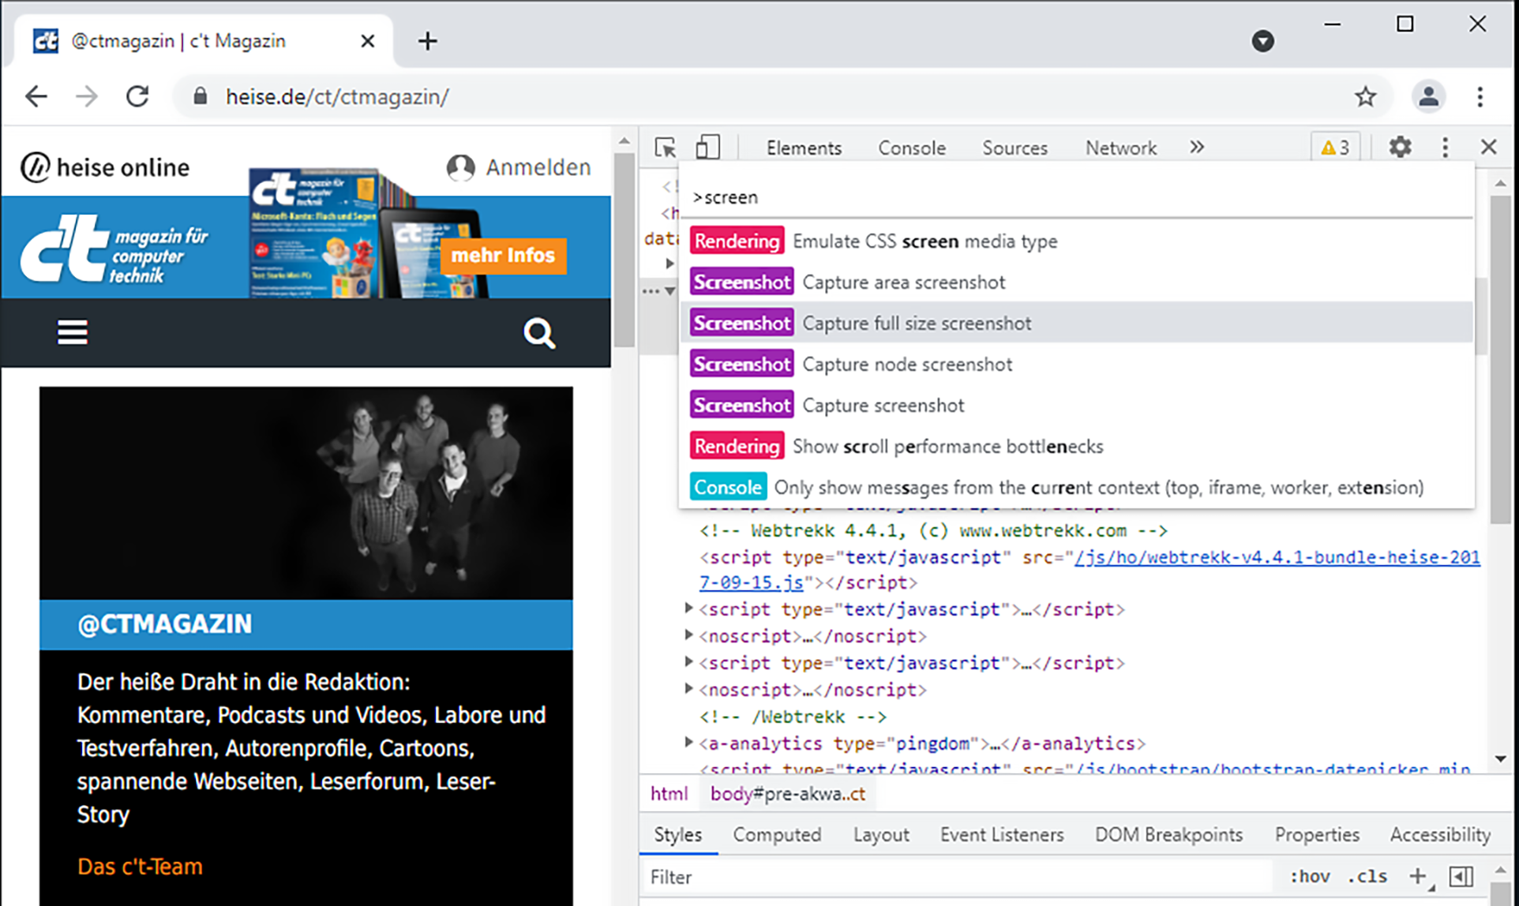Click the warnings counter badge
Viewport: 1519px width, 906px height.
pos(1335,148)
